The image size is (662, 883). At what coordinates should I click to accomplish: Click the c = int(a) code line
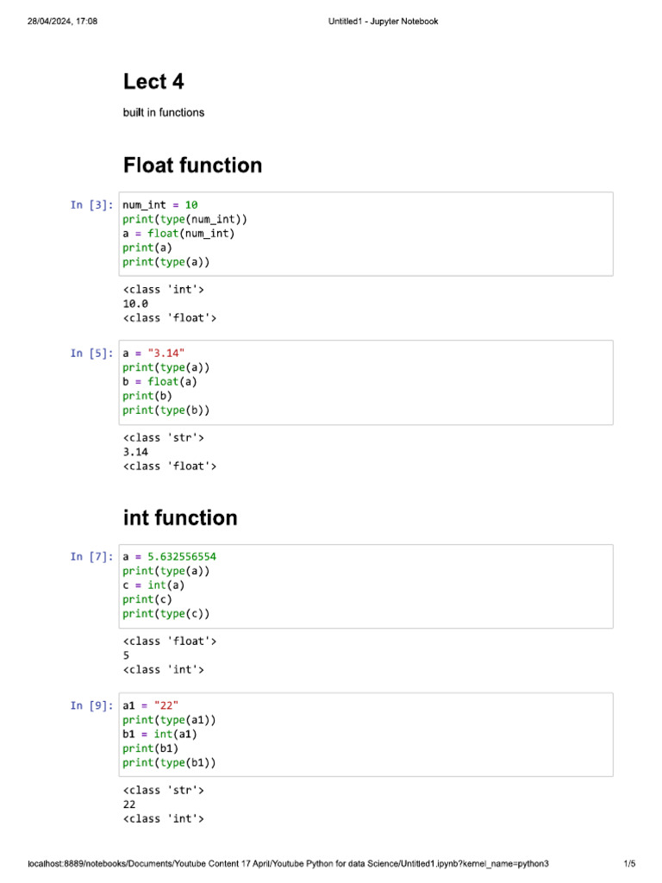point(153,586)
